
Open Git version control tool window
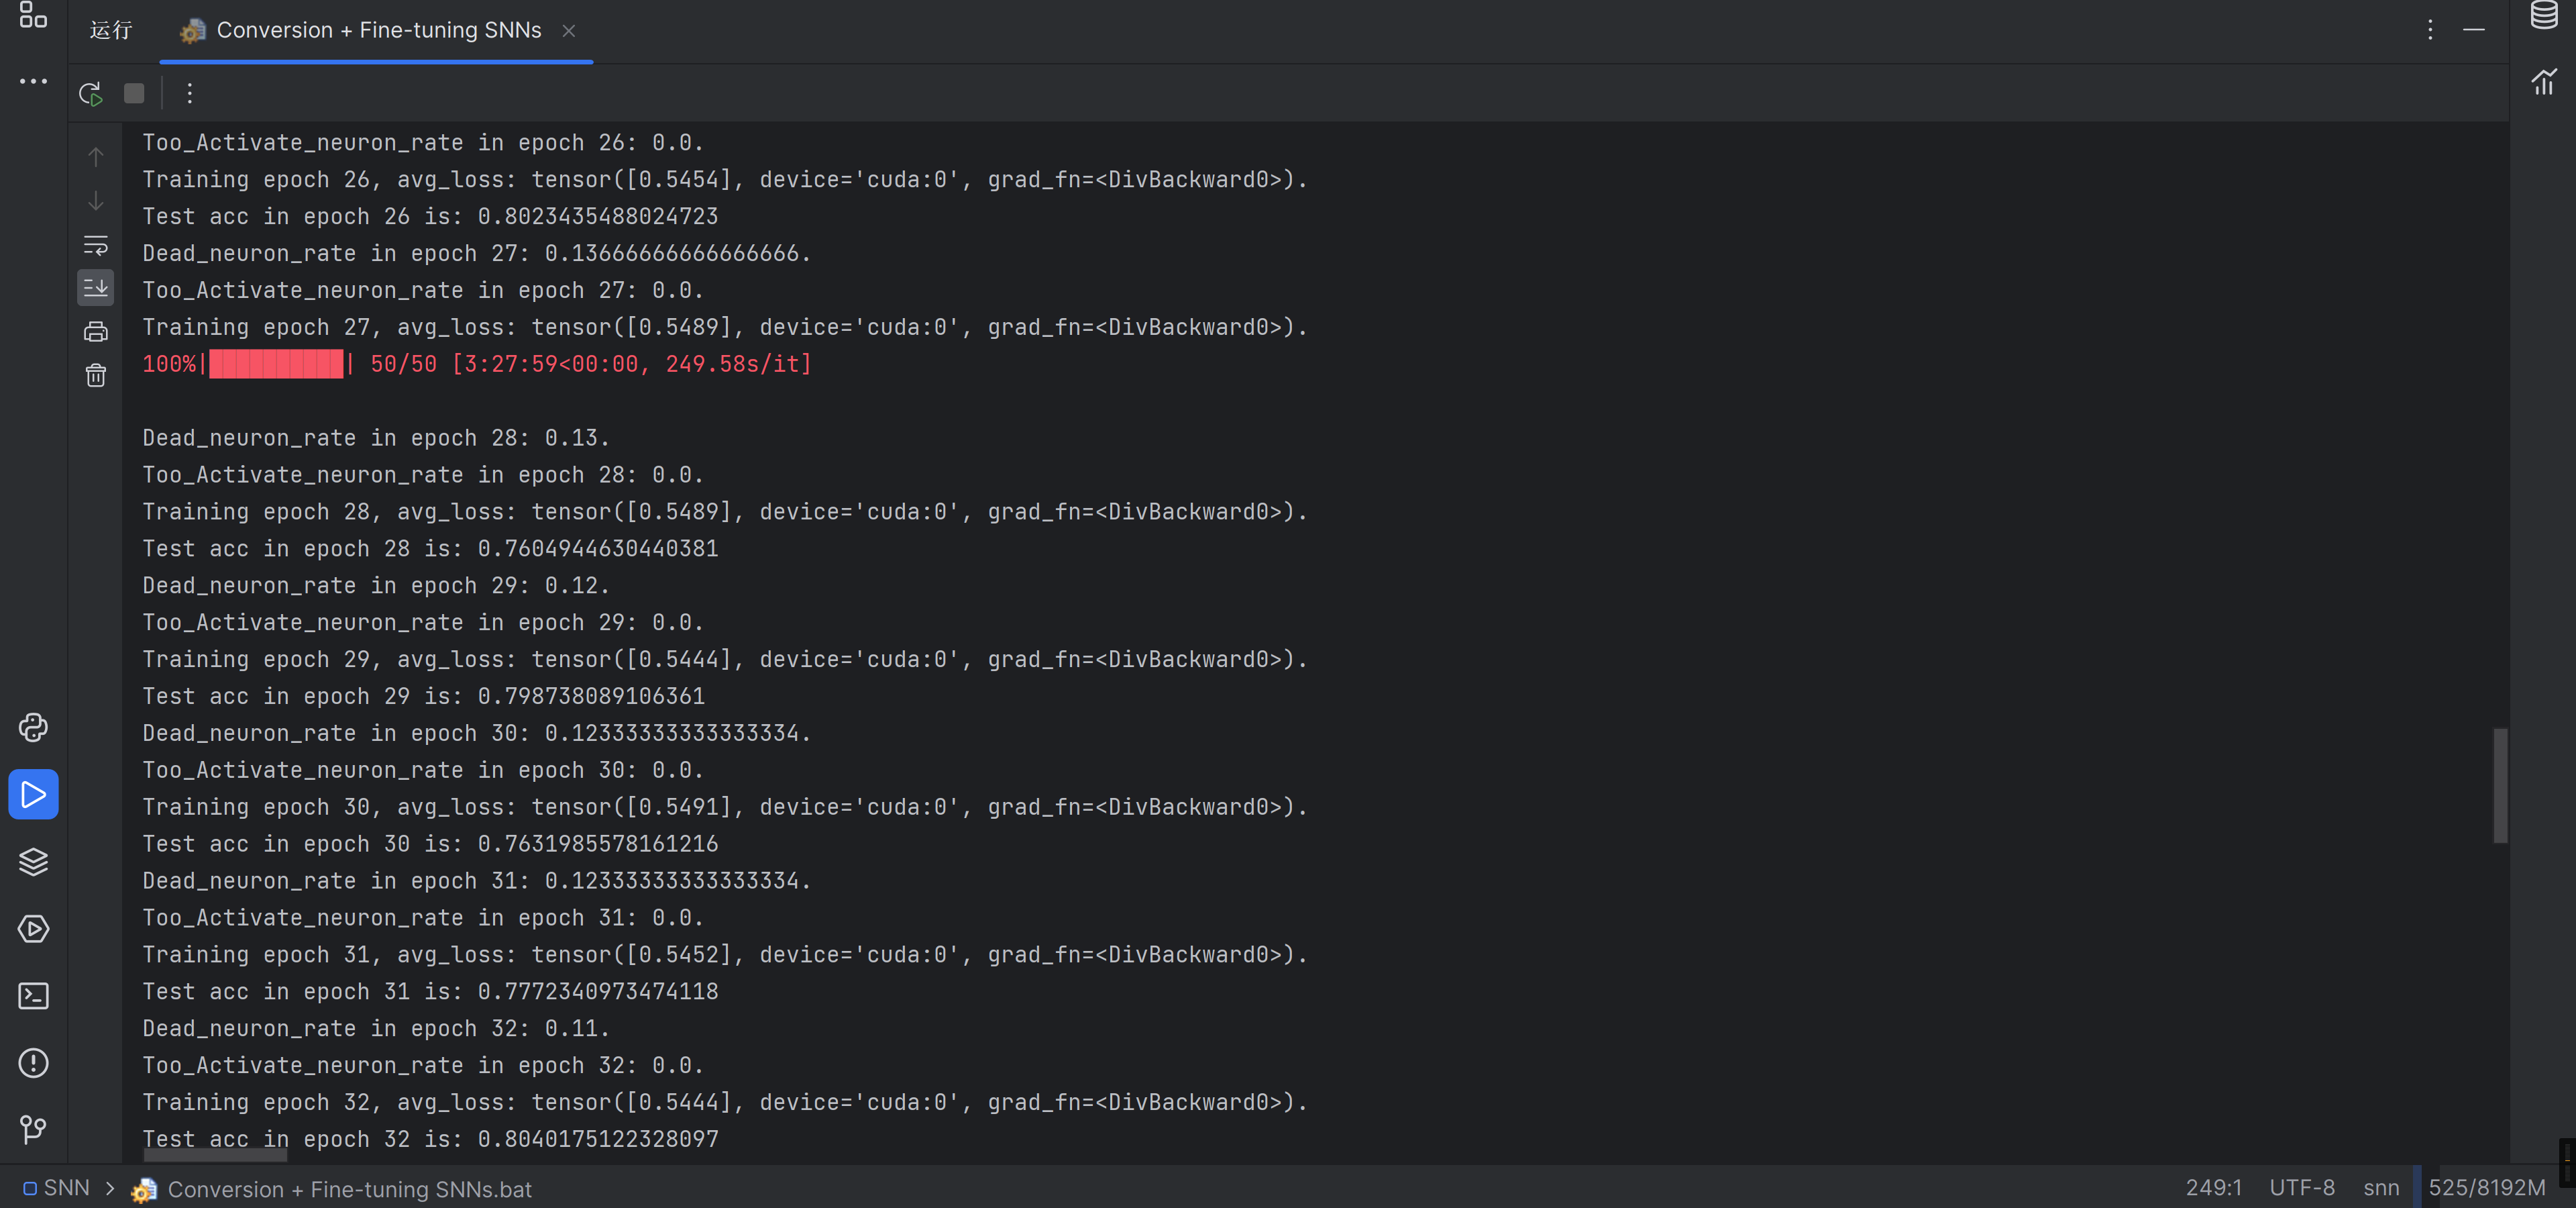33,1130
